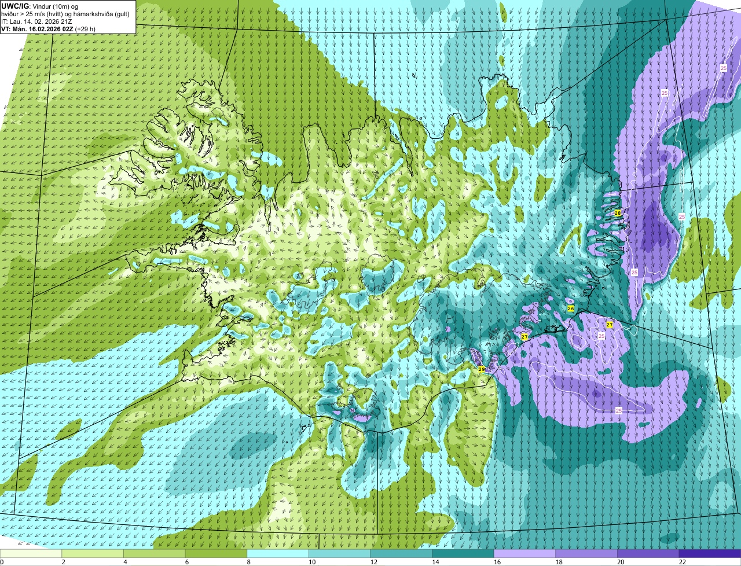The height and width of the screenshot is (566, 741).
Task: Pick the 14–16 m/s dark teal legend segment
Action: point(463,553)
